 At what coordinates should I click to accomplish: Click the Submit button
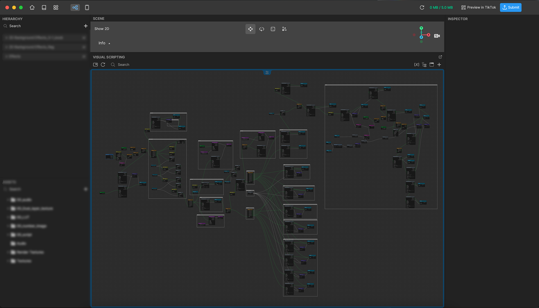(x=511, y=8)
